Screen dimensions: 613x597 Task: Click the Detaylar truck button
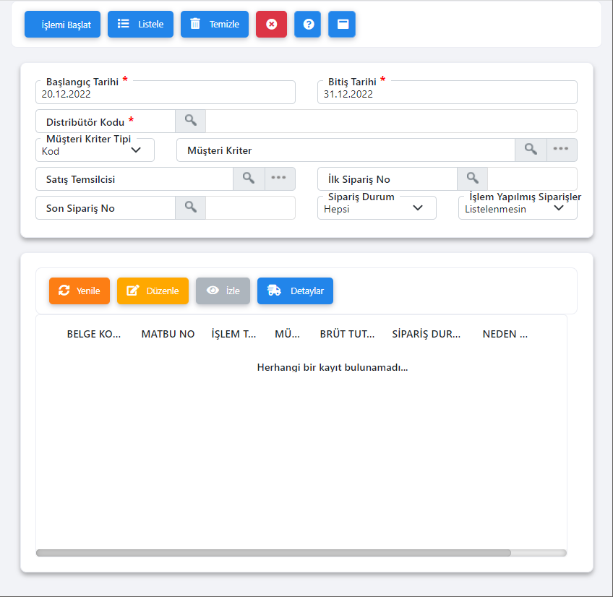click(x=295, y=291)
